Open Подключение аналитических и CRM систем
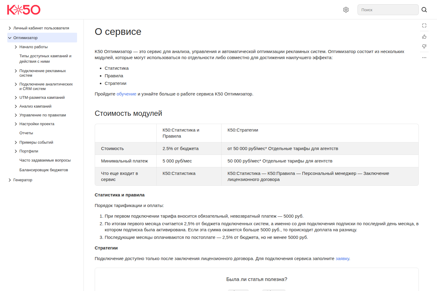 (46, 86)
